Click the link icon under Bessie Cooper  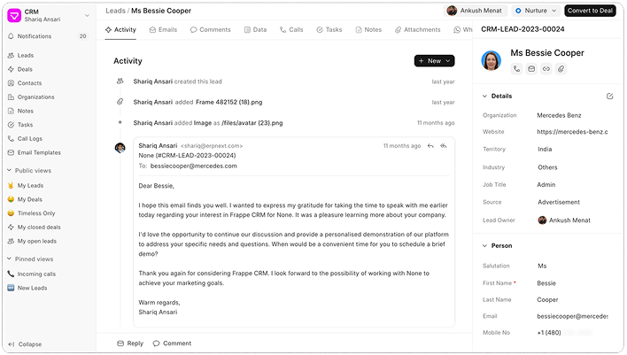[546, 69]
